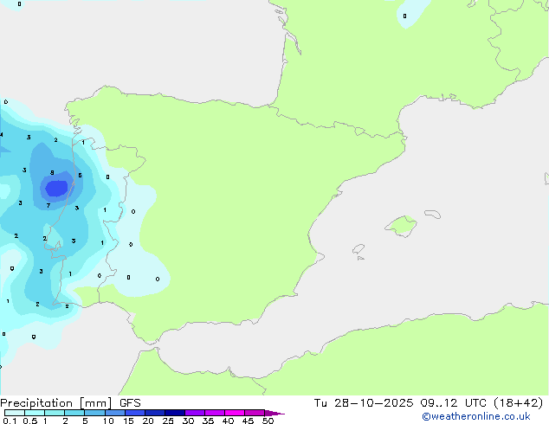Viewport: 549px width, 424px height.
Task: Click the legend label '50'
Action: tap(268, 421)
